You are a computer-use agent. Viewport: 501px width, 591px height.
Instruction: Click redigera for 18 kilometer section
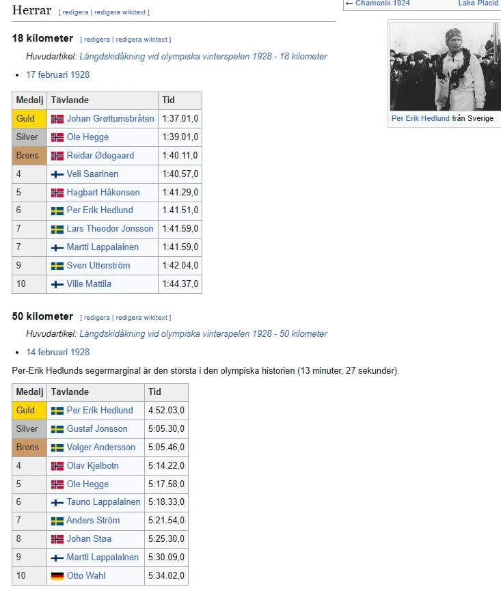click(x=97, y=40)
